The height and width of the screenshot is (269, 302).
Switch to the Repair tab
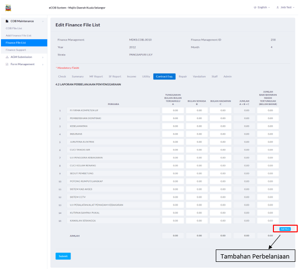tap(183, 76)
